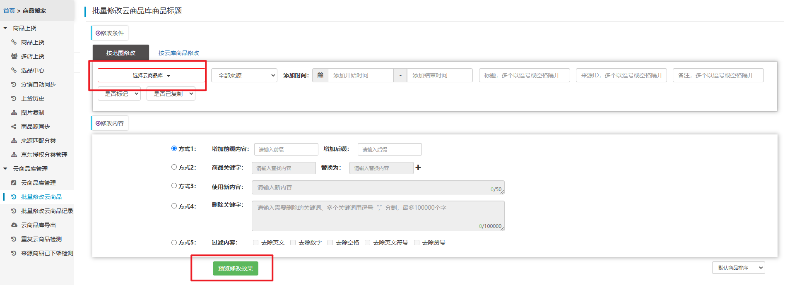Click the 修改条件 arrow circle icon

(x=98, y=33)
